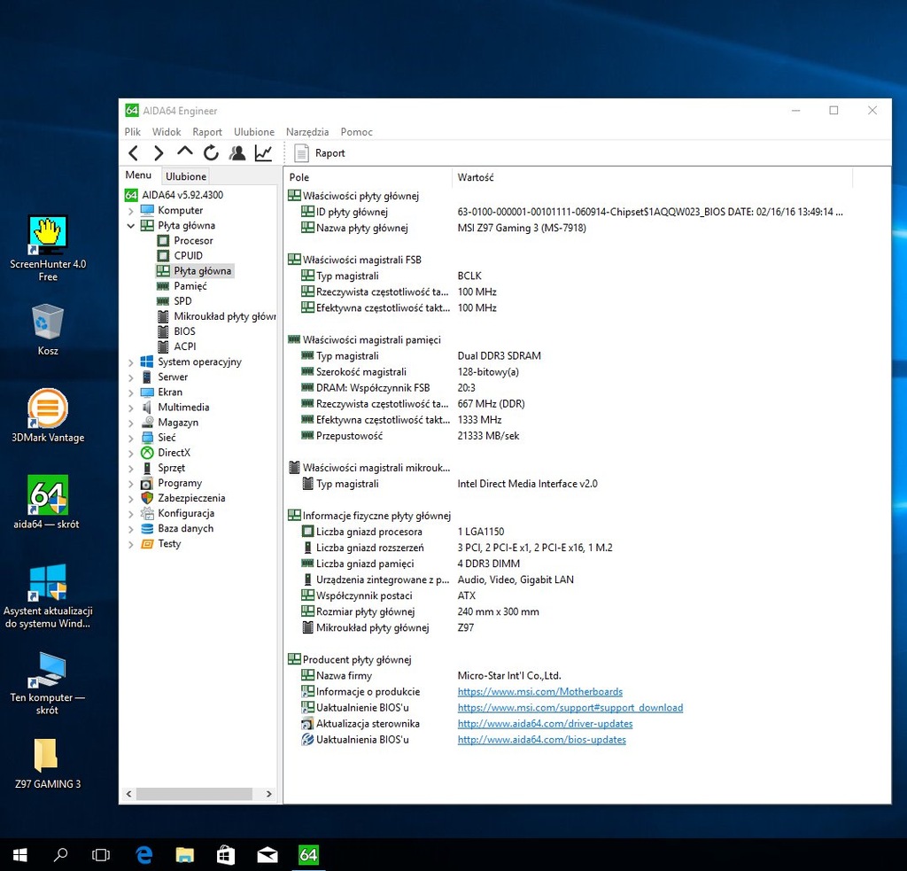Collapse the Płyta główna tree node
The image size is (907, 871).
point(131,226)
